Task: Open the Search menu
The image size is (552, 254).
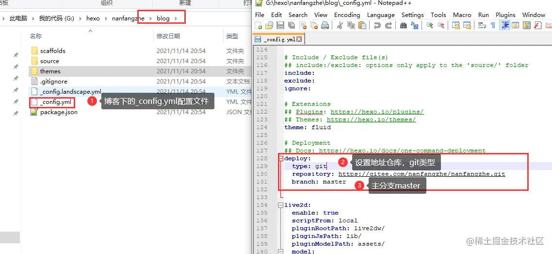Action: (x=298, y=15)
